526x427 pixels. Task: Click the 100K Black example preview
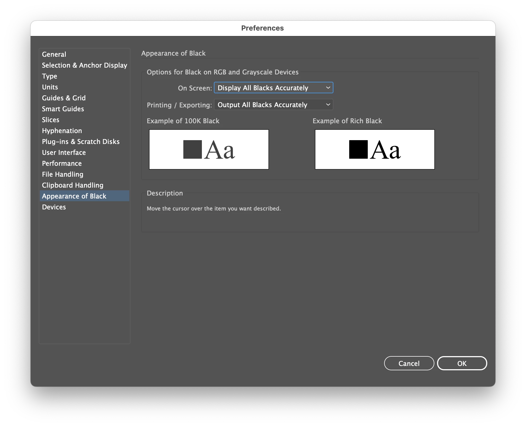click(209, 149)
